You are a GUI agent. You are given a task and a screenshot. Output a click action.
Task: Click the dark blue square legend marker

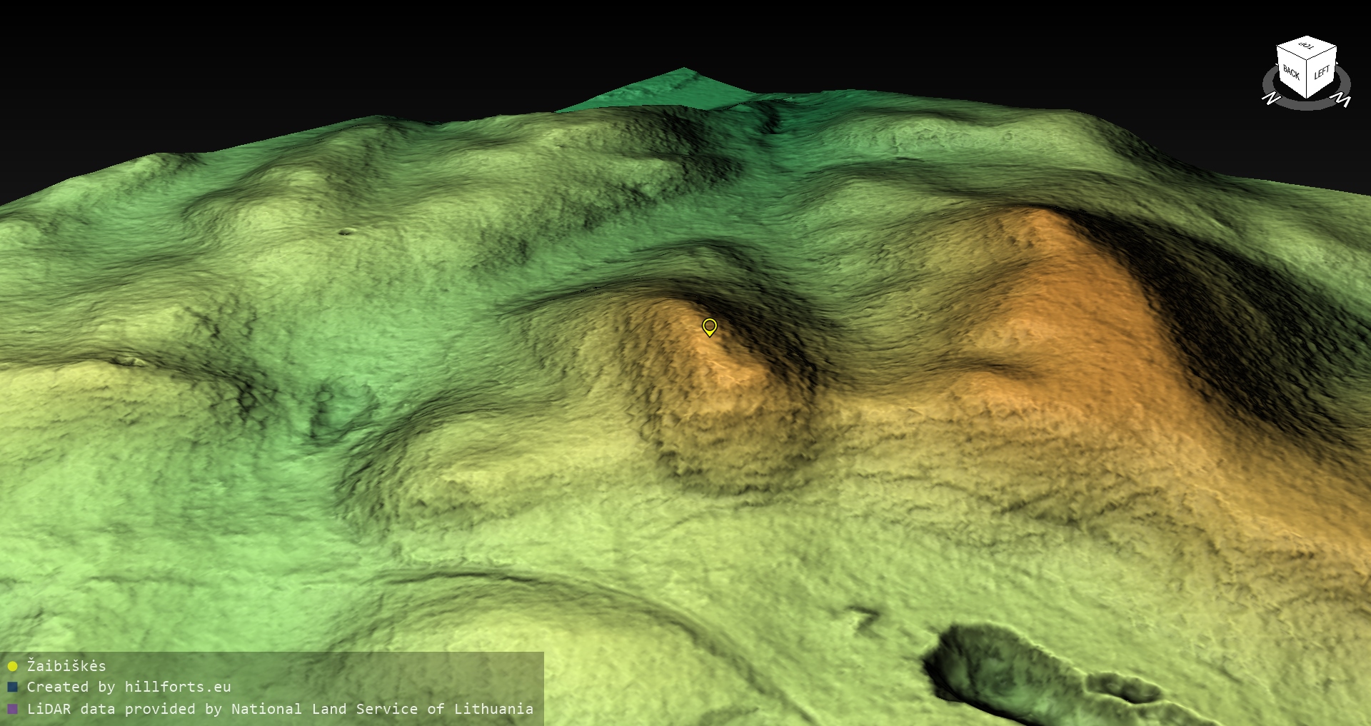pyautogui.click(x=12, y=687)
